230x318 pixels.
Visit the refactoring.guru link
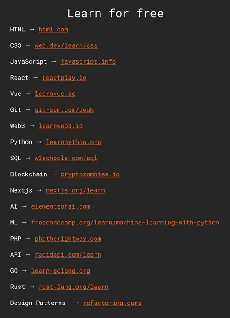point(112,303)
